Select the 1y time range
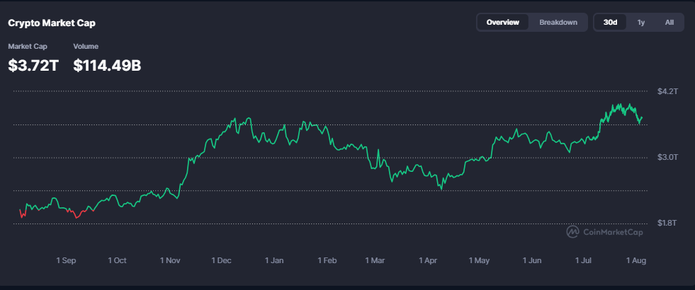 [641, 22]
